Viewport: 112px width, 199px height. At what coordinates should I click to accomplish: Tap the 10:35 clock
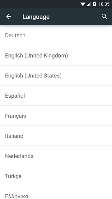(x=104, y=4)
